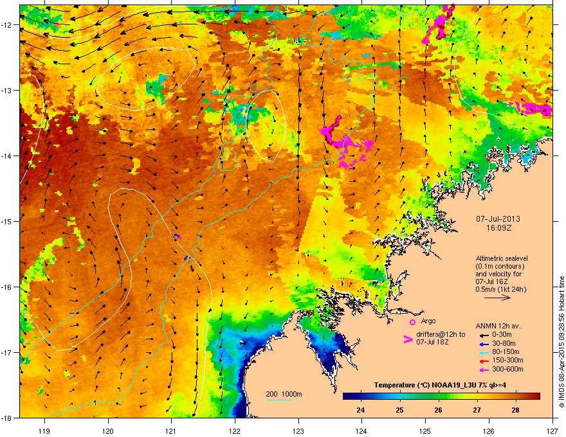The width and height of the screenshot is (566, 437).
Task: Click the colorbar tick label '25'
Action: pos(399,410)
